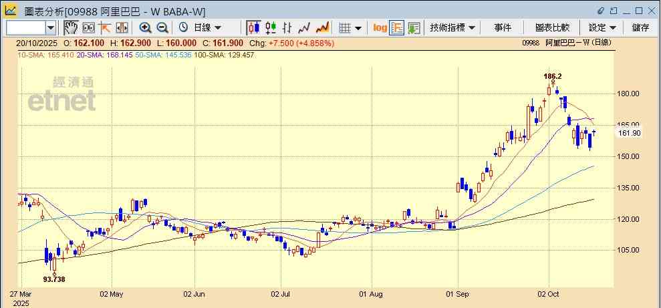
Task: Open the 設定 settings menu
Action: pos(602,27)
